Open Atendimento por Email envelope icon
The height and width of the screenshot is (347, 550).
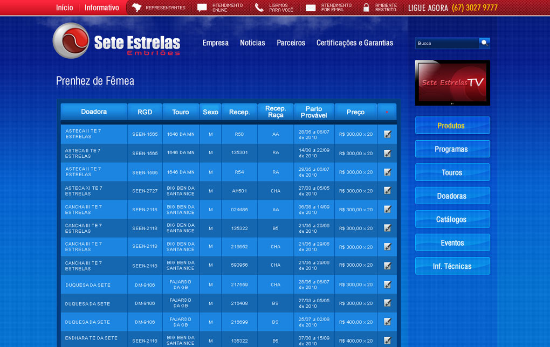(x=311, y=8)
